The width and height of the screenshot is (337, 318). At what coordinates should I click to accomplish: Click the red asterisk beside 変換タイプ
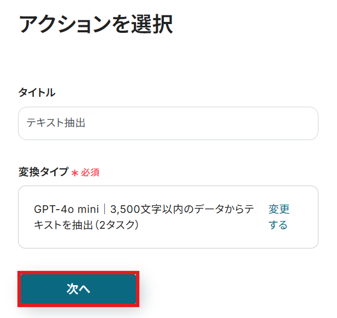point(75,172)
